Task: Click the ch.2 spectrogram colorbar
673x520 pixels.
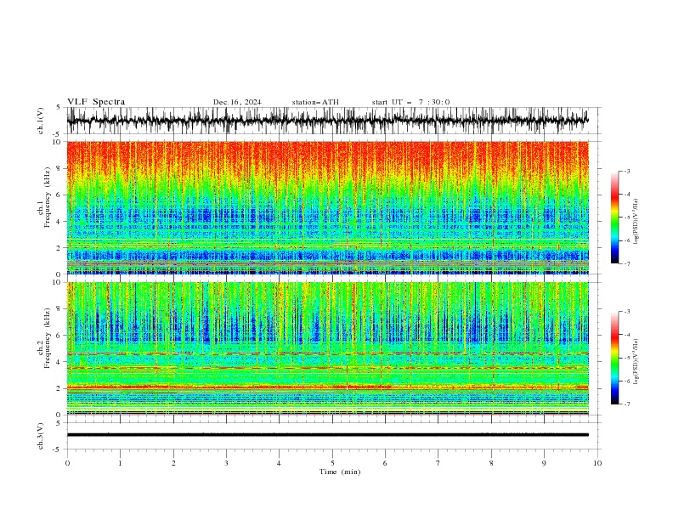Action: click(x=614, y=358)
